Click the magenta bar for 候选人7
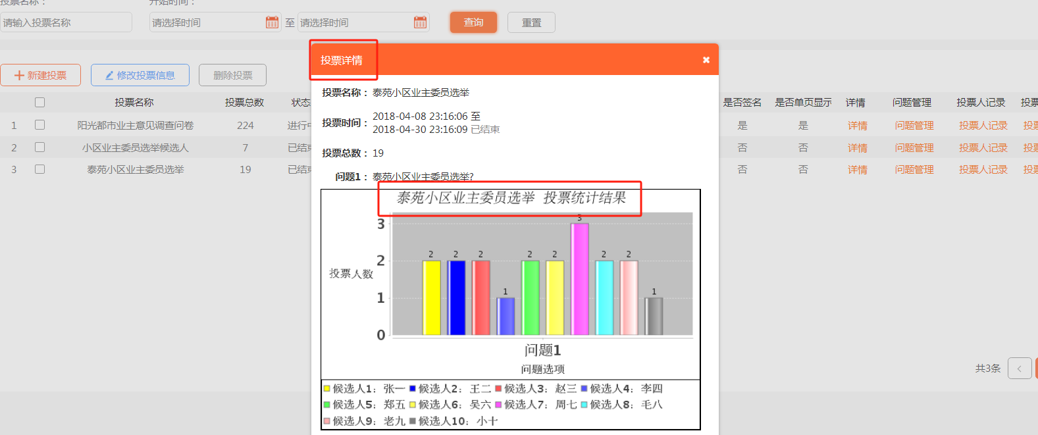This screenshot has height=435, width=1038. 579,279
